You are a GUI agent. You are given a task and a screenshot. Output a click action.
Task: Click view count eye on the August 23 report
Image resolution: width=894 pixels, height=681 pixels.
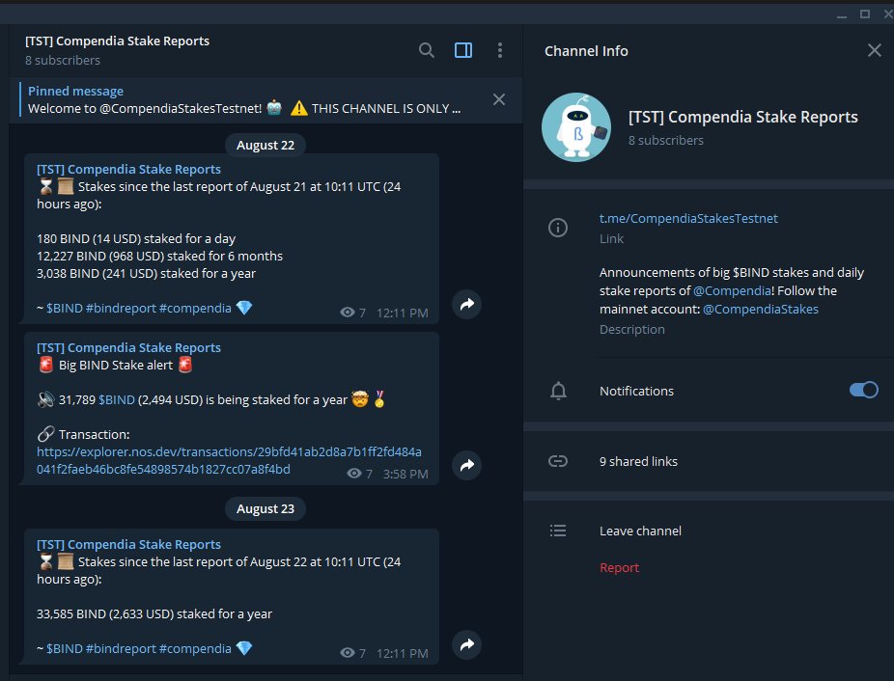point(348,653)
